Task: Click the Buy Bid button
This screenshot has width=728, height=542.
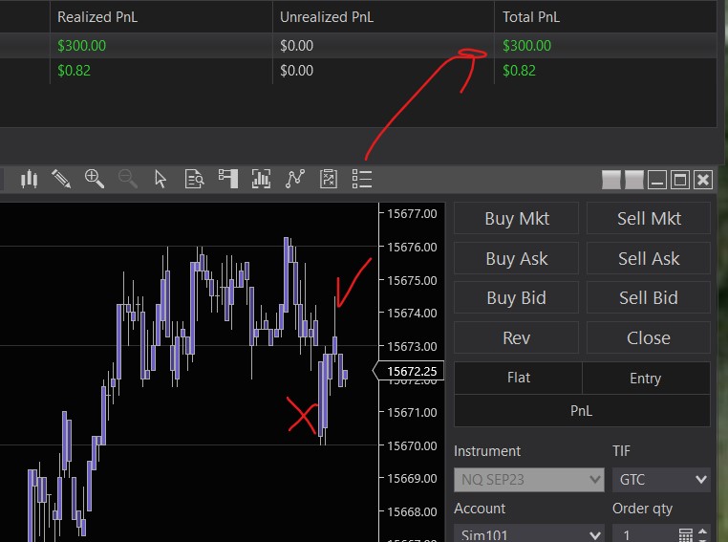Action: coord(516,297)
